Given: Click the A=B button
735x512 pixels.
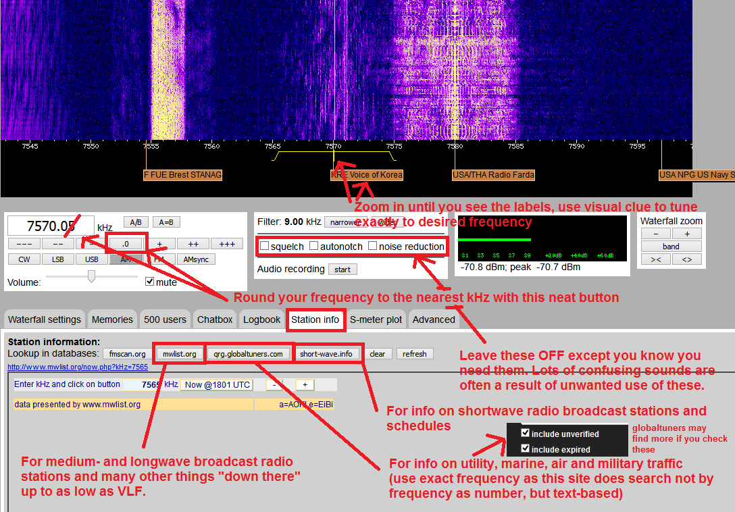Looking at the screenshot, I should 166,222.
